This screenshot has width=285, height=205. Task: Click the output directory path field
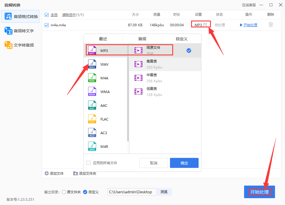pyautogui.click(x=132, y=192)
